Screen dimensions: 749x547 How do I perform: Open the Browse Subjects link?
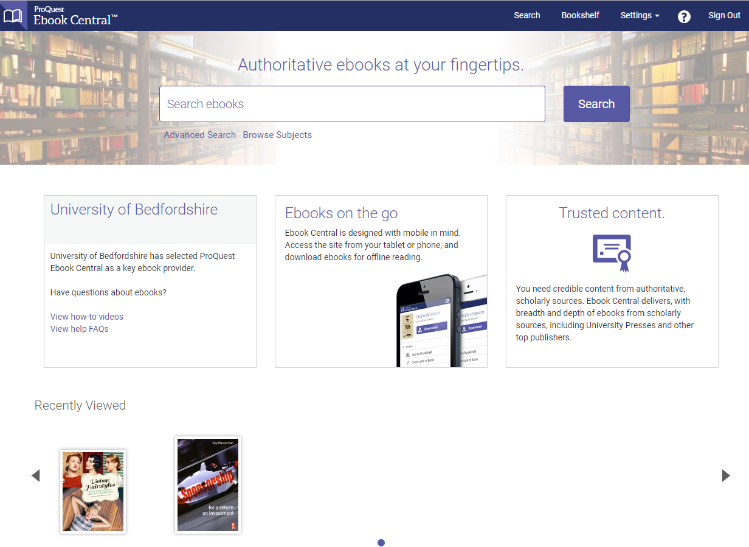coord(277,135)
